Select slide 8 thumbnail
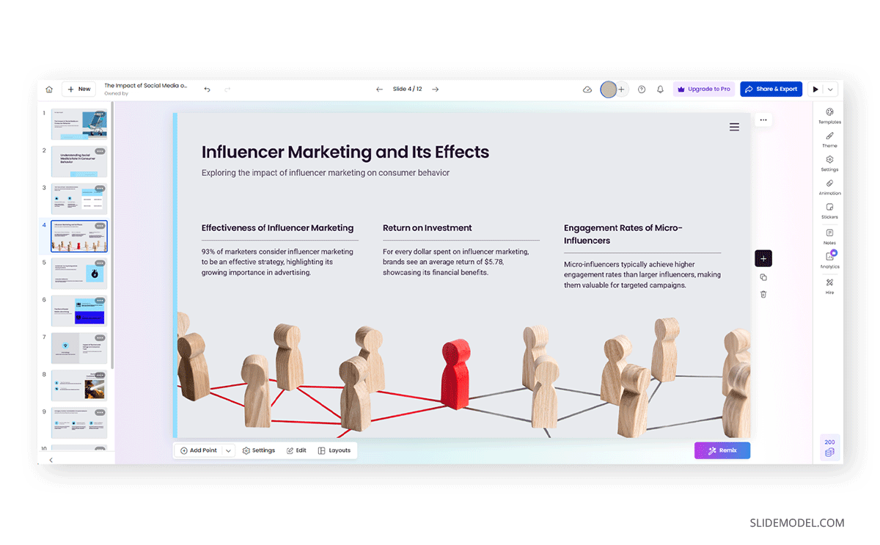 [79, 385]
